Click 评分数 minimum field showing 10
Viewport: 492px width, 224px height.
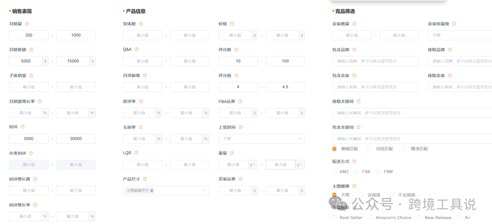(238, 61)
